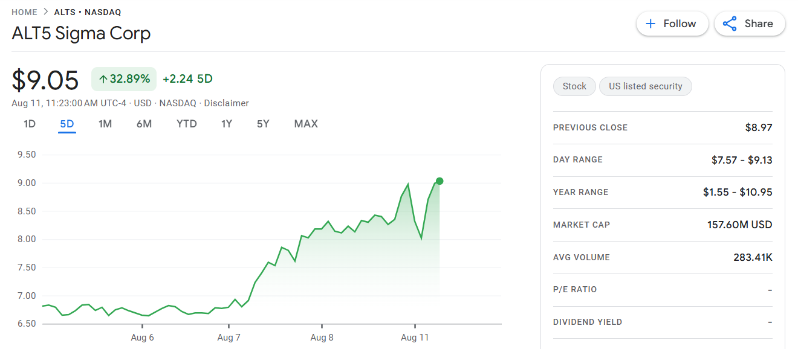This screenshot has height=349, width=798.
Task: Click the Aug 8 date axis label
Action: 322,338
